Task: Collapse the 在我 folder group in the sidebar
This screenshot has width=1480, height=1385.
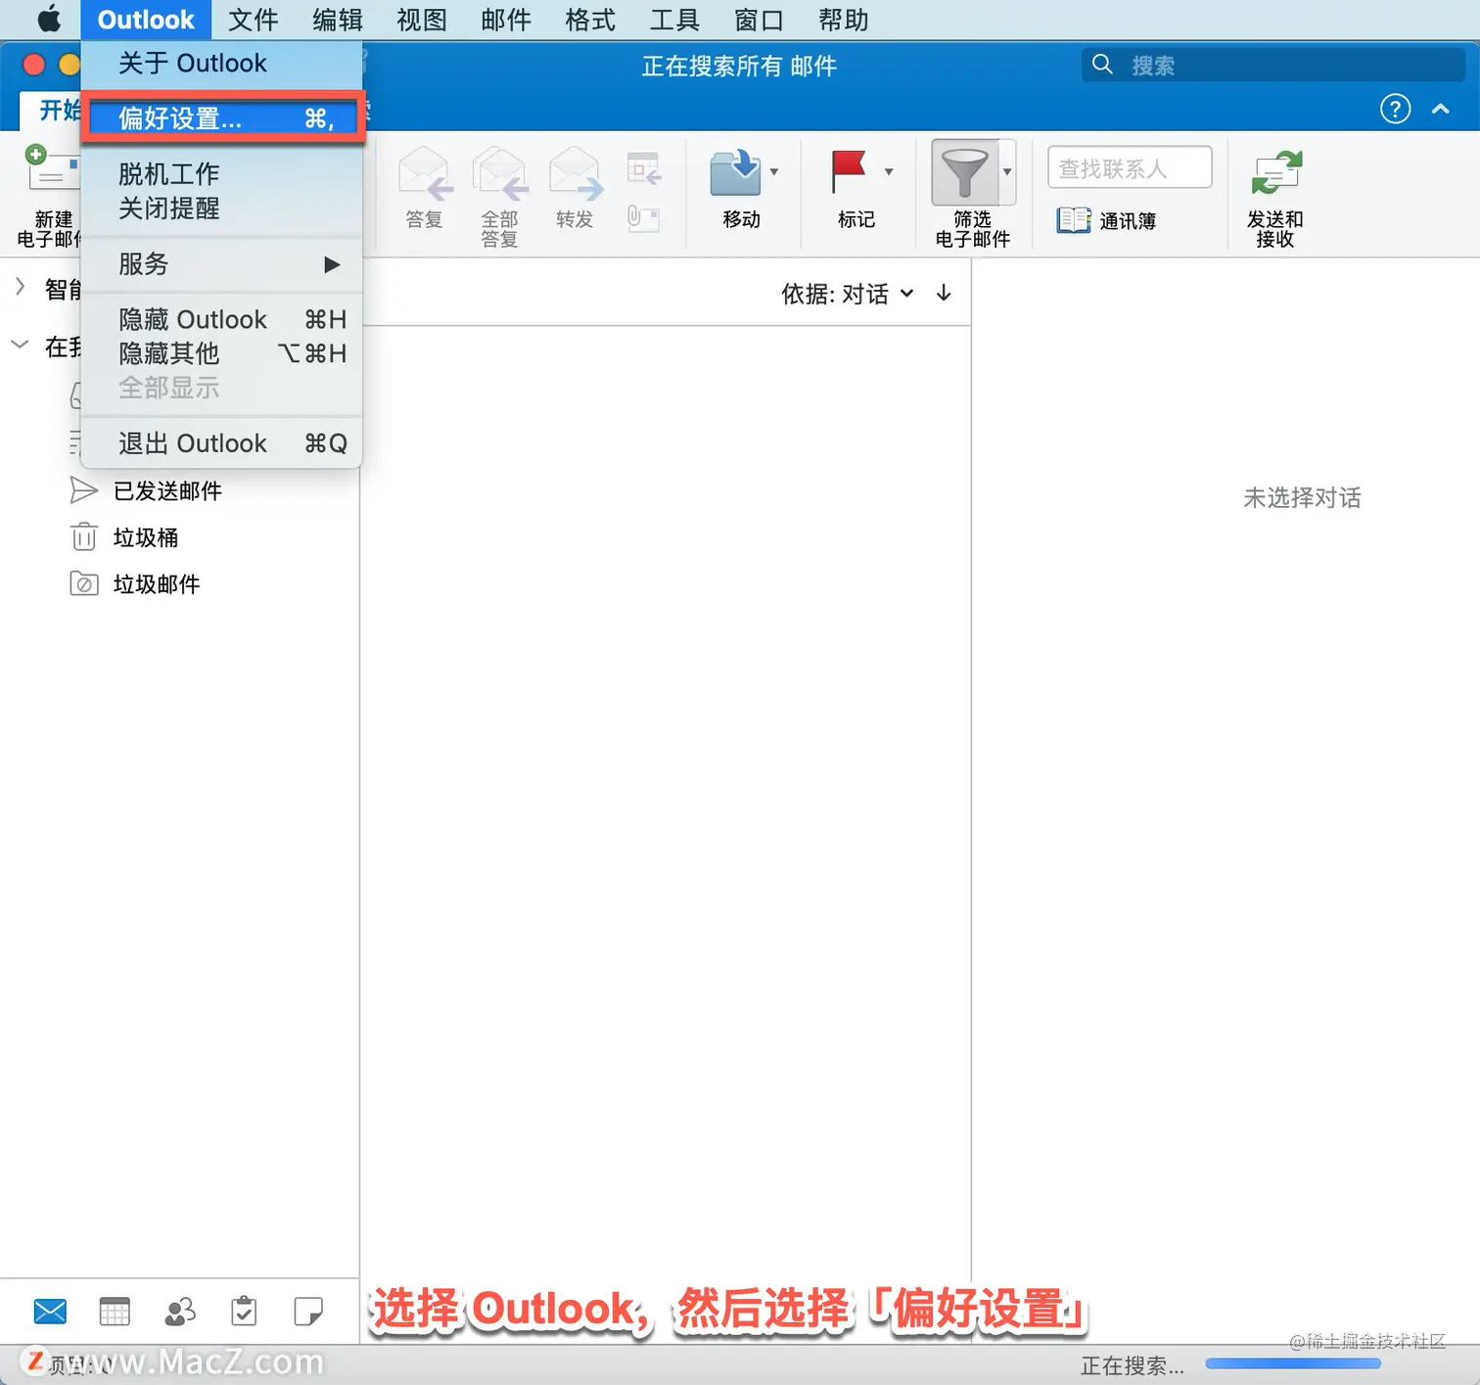Action: click(x=20, y=345)
